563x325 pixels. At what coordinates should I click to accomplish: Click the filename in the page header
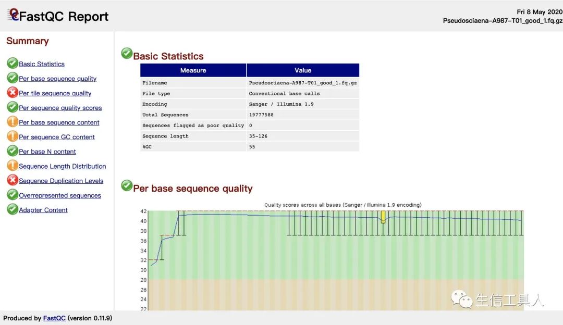pyautogui.click(x=503, y=21)
